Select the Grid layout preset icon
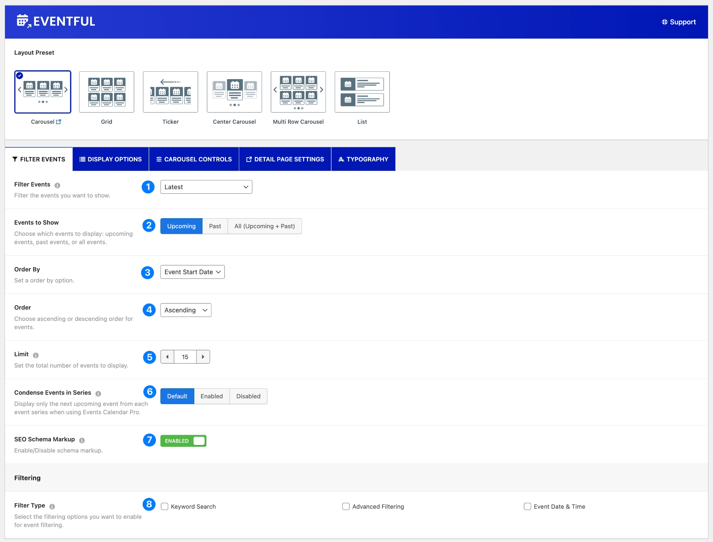The width and height of the screenshot is (713, 542). pyautogui.click(x=107, y=92)
